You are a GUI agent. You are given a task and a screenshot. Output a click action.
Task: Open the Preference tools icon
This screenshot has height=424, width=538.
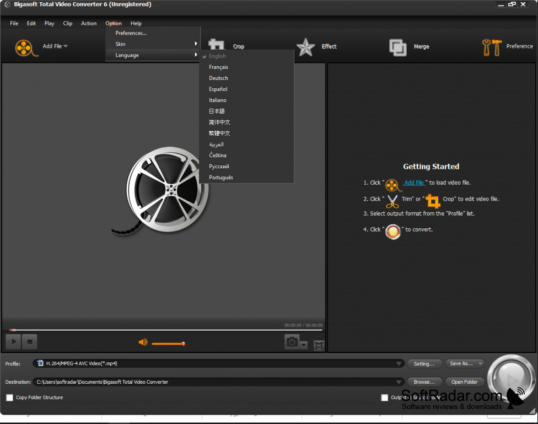click(x=492, y=47)
